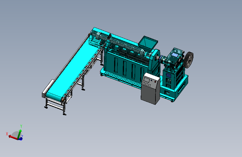
Task: Select the large belt pulley wheel
Action: tap(189, 60)
